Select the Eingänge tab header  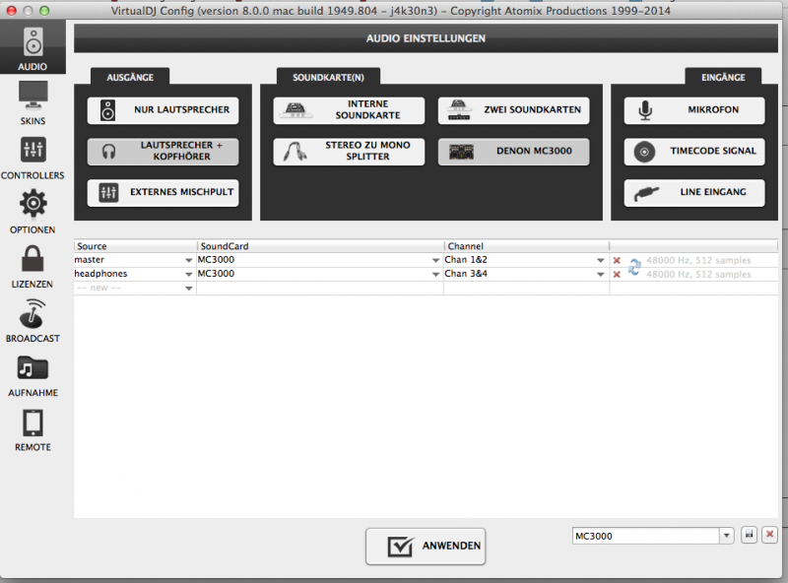(x=723, y=77)
